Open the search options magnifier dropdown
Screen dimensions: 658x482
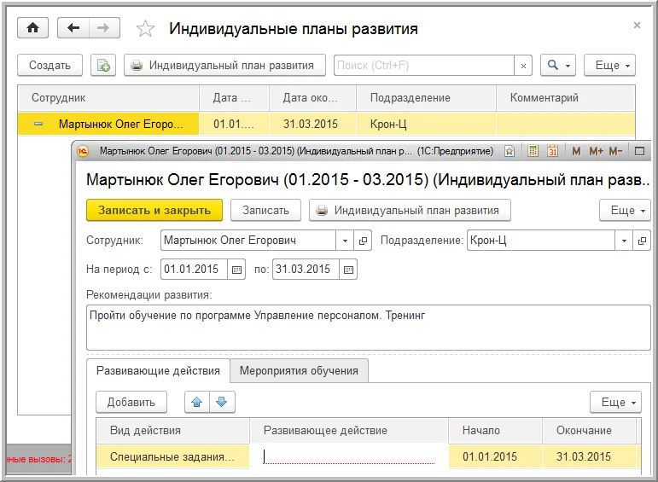tap(558, 66)
